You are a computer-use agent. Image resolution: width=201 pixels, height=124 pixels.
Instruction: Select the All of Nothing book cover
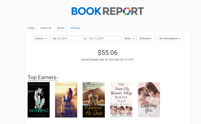coord(39,100)
